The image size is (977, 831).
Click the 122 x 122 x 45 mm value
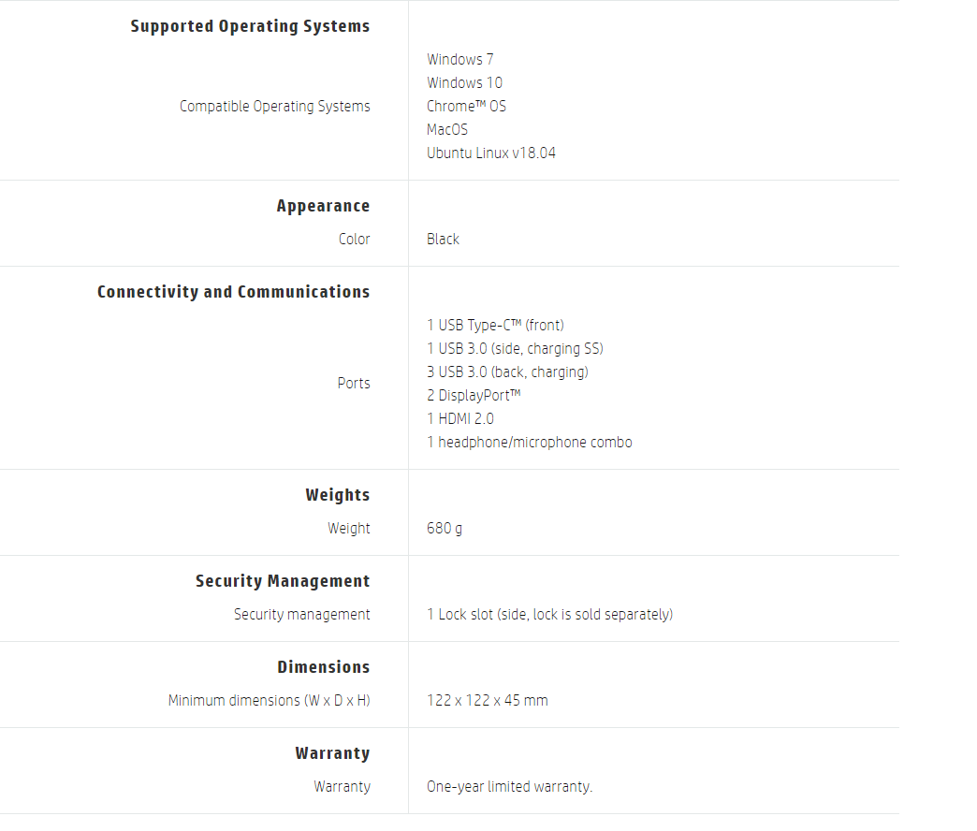tap(488, 701)
